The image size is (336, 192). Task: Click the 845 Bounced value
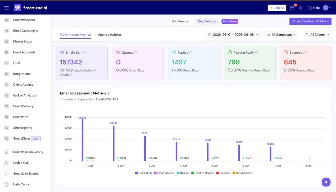(290, 62)
